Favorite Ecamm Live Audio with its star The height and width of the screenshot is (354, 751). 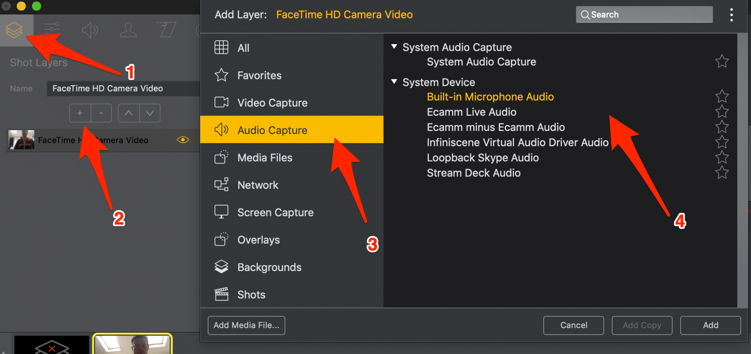coord(722,111)
